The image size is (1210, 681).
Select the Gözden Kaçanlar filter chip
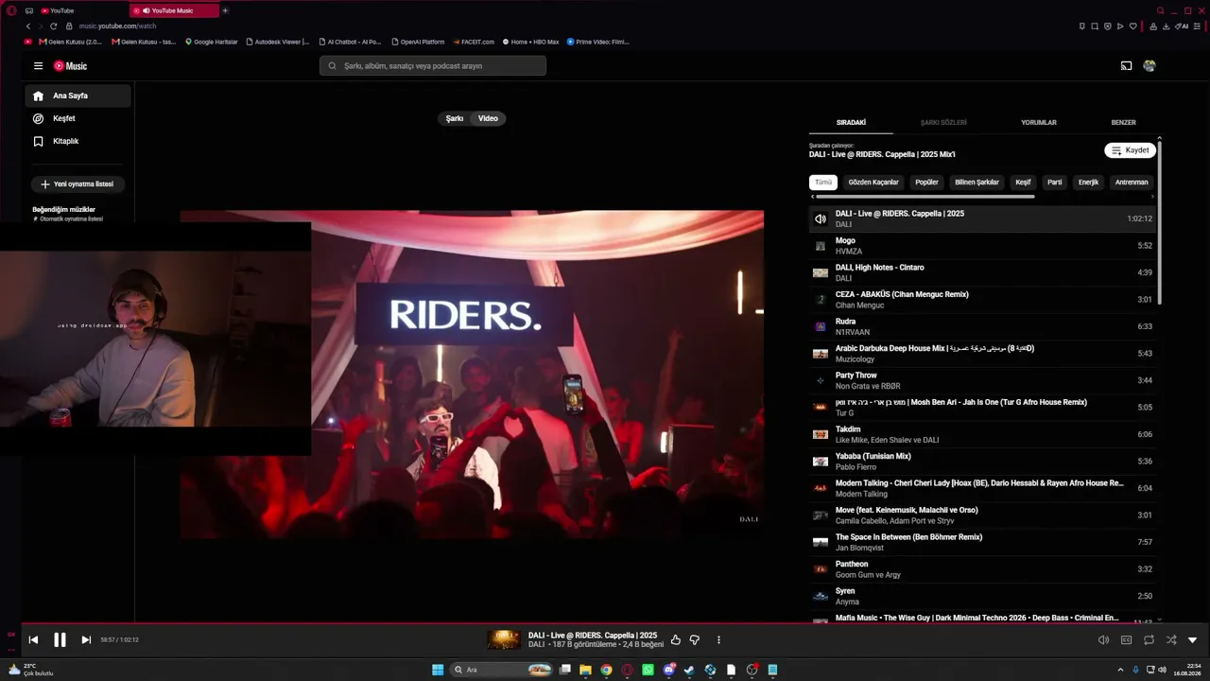(x=873, y=183)
